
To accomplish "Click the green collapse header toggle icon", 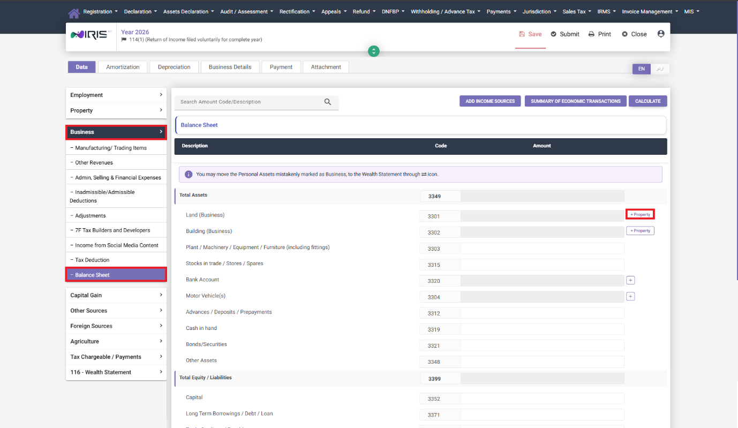I will [374, 51].
